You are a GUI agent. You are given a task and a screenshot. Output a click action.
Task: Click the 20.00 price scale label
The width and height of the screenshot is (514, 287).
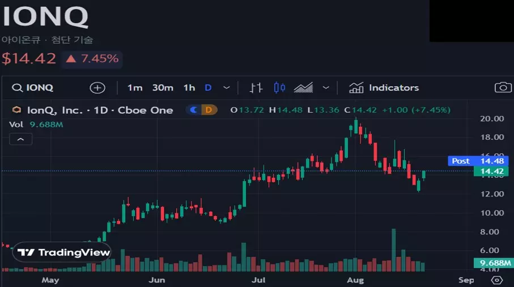[492, 119]
